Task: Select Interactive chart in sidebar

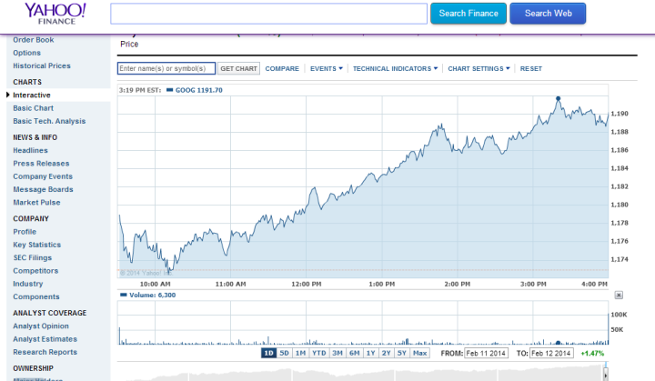Action: [x=32, y=95]
